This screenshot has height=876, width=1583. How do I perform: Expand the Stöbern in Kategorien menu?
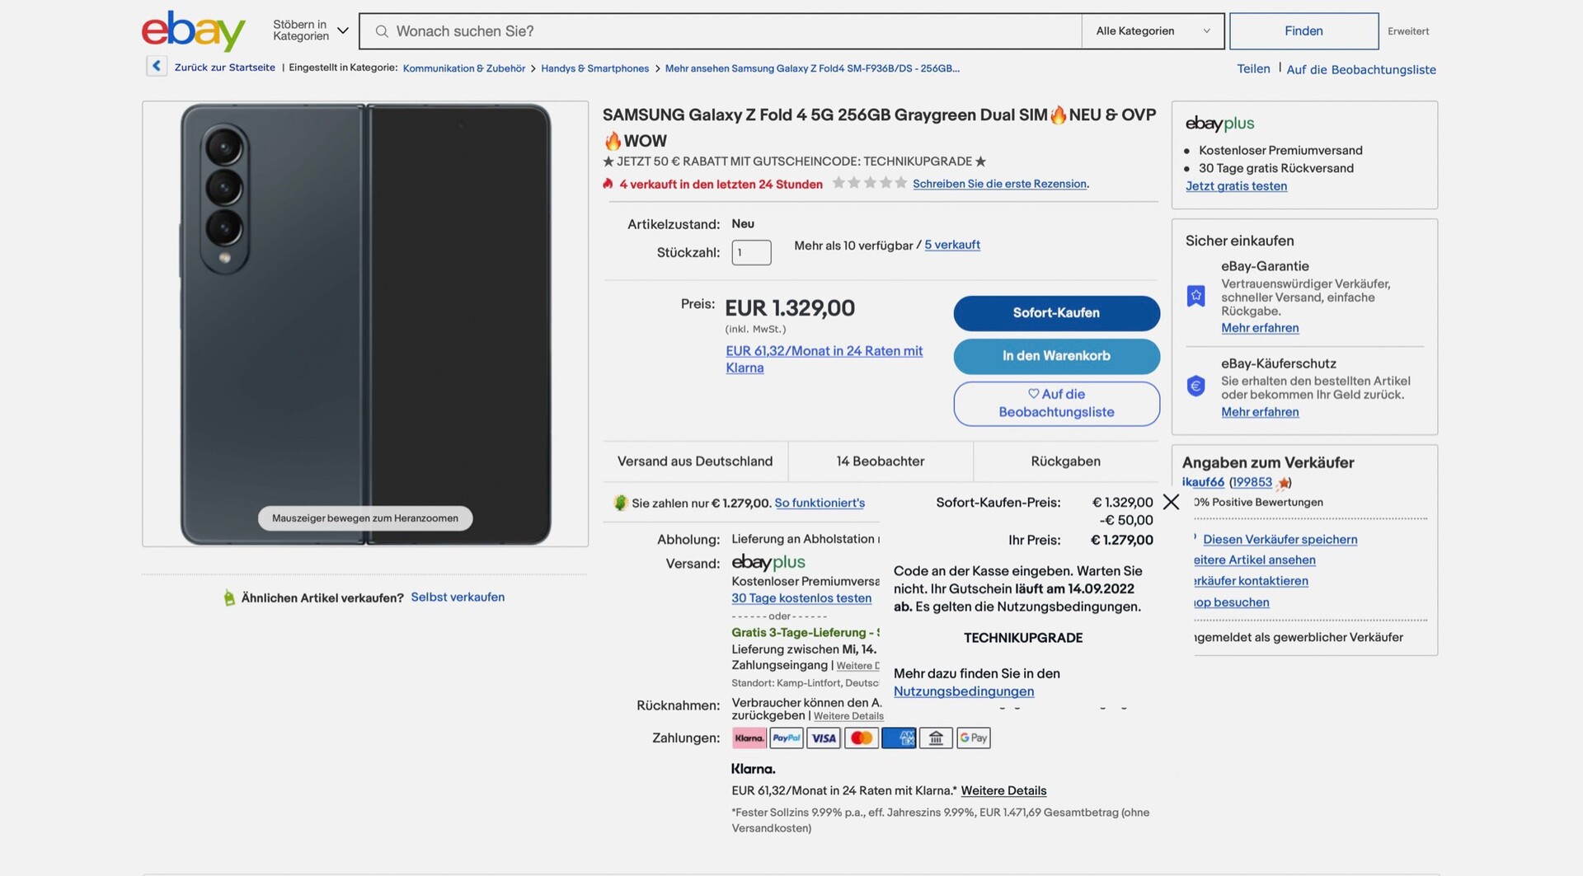tap(311, 30)
